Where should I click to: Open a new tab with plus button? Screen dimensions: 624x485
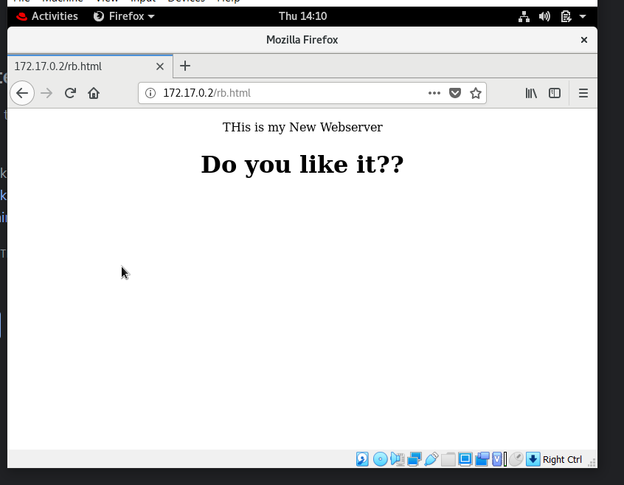[185, 66]
